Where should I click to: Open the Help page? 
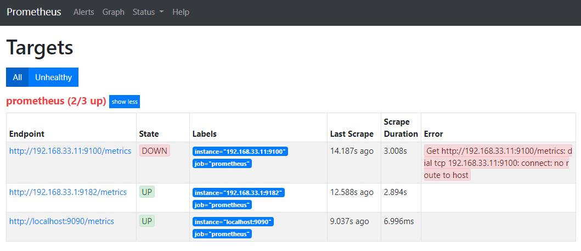pos(181,12)
